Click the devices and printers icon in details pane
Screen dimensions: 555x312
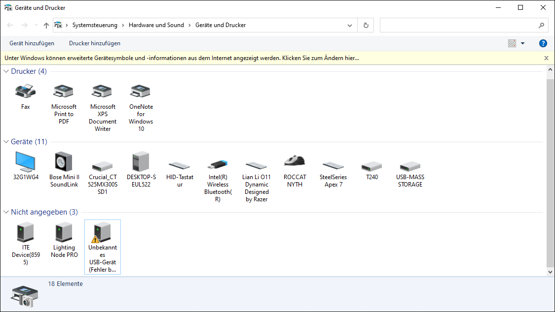coord(25,296)
